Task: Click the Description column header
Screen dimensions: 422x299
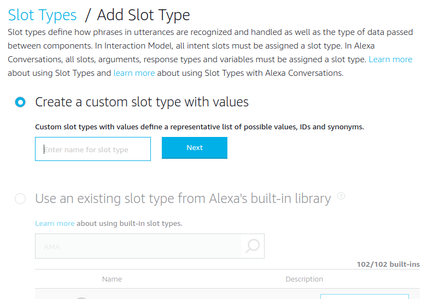Action: [x=304, y=279]
